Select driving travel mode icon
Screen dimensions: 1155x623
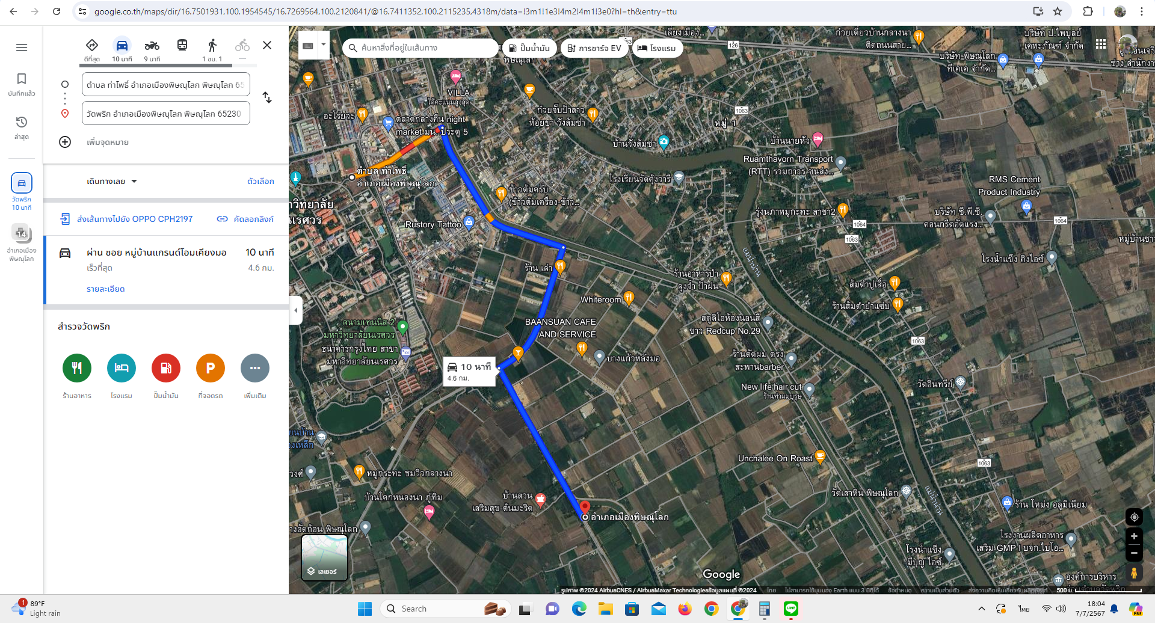pos(122,45)
